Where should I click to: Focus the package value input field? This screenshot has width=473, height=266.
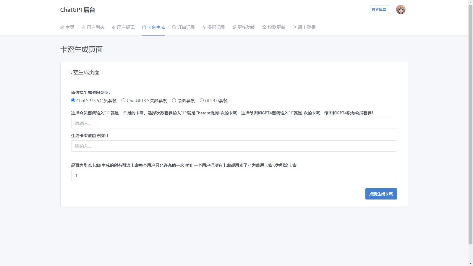(x=234, y=123)
